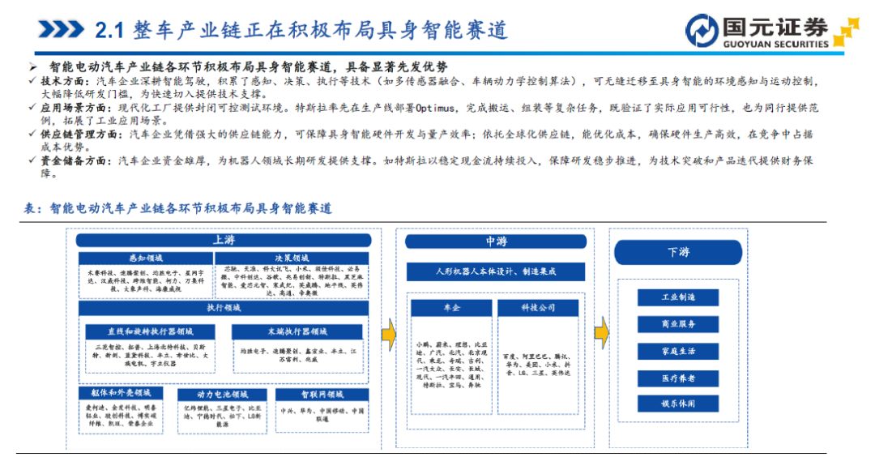Image resolution: width=875 pixels, height=457 pixels.
Task: Click the yellow arrow between 上游 and 中游
Action: pos(389,335)
